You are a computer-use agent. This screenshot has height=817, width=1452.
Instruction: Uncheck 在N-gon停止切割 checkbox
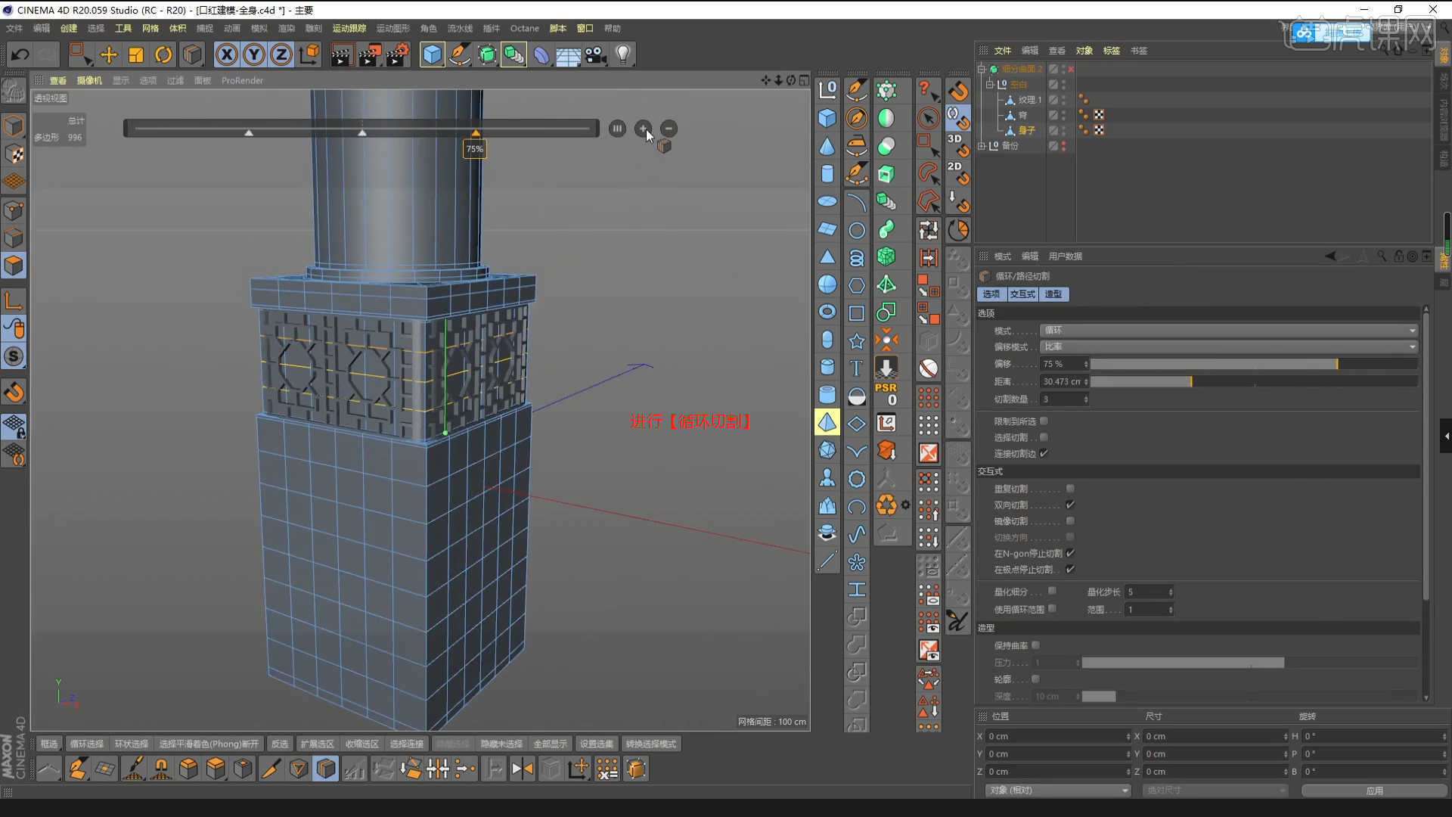(1070, 553)
